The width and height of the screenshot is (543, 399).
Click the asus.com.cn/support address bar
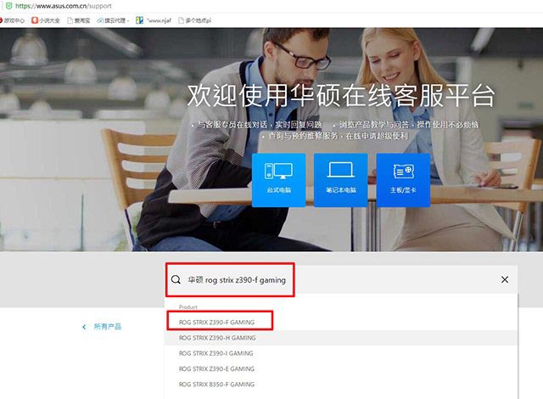tap(64, 6)
